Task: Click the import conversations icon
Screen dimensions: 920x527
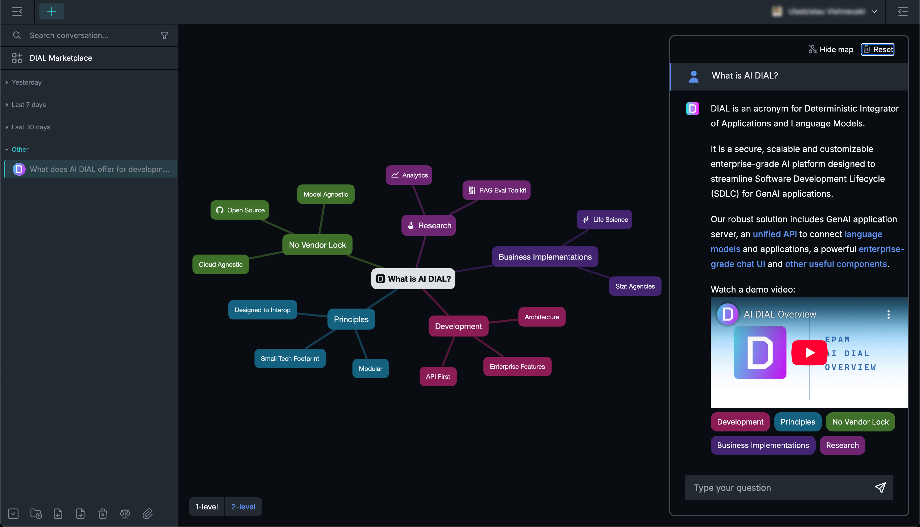Action: 58,513
